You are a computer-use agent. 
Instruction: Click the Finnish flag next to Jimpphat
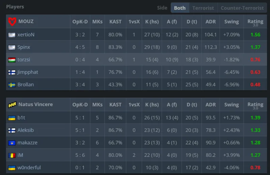coord(12,72)
